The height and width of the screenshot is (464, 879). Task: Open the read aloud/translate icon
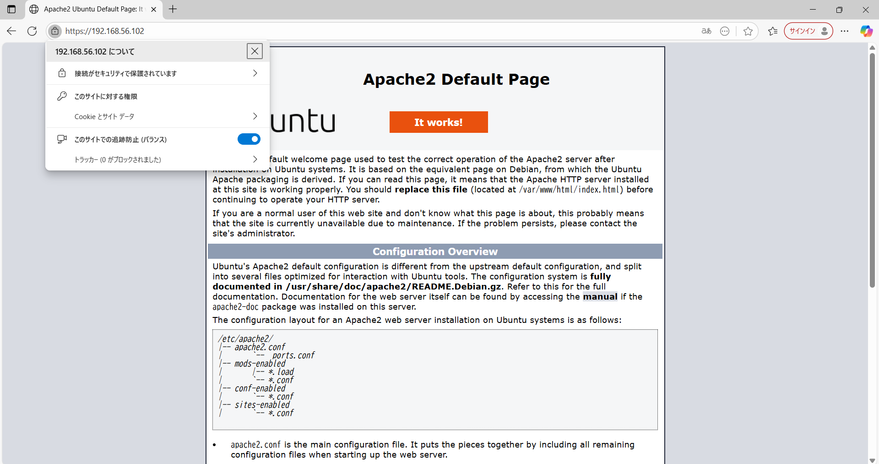coord(706,31)
